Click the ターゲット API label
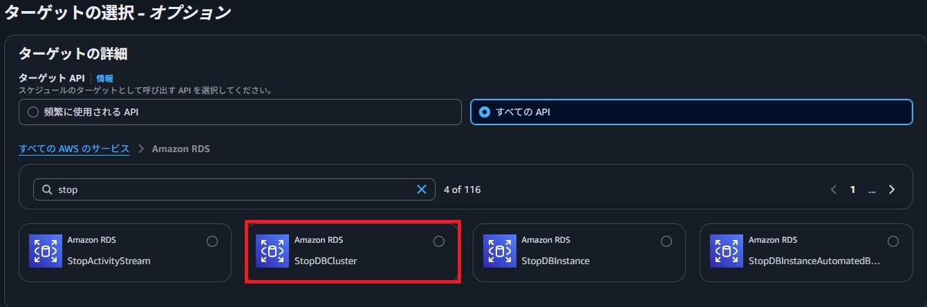This screenshot has height=307, width=927. point(51,79)
